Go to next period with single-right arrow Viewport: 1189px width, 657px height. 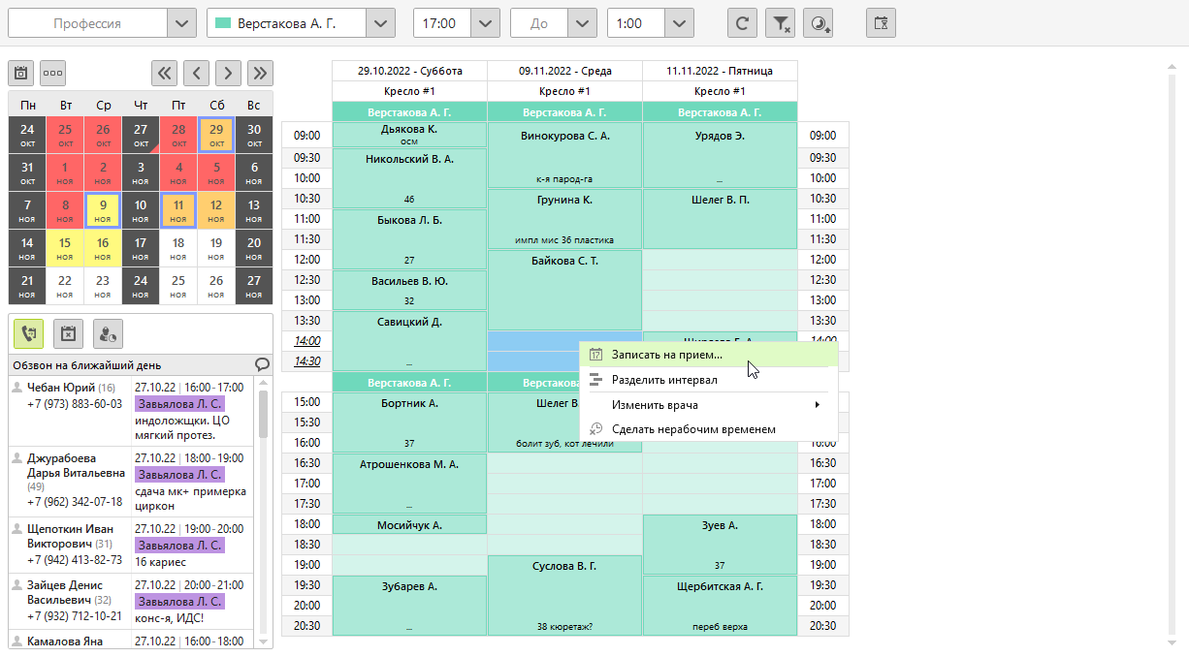[228, 73]
